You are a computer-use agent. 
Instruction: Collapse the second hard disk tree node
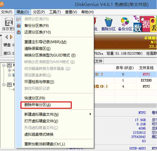4,85
